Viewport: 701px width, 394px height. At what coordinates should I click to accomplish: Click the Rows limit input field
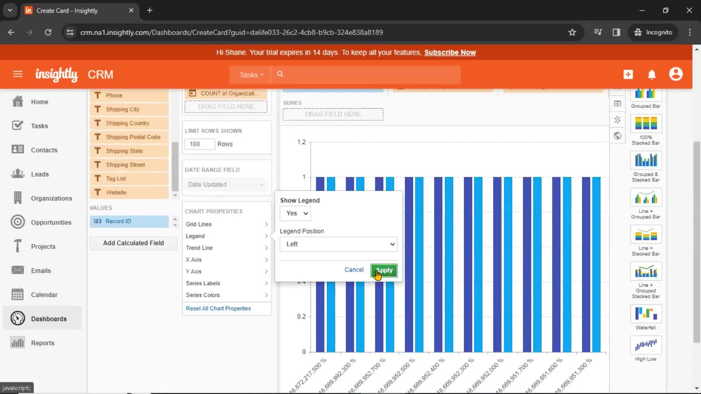(200, 144)
